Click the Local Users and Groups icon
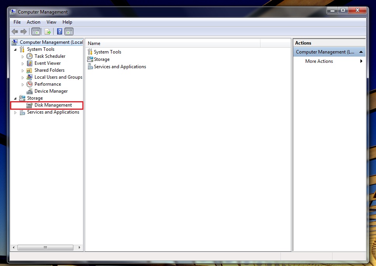 (30, 77)
